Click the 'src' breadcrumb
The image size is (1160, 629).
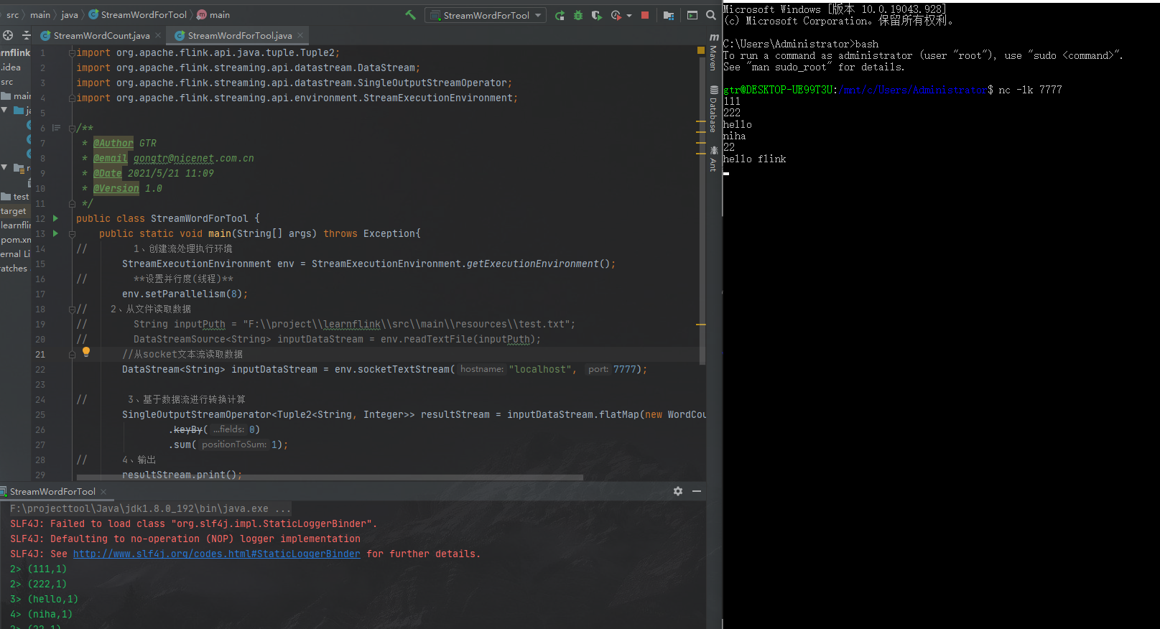click(12, 14)
